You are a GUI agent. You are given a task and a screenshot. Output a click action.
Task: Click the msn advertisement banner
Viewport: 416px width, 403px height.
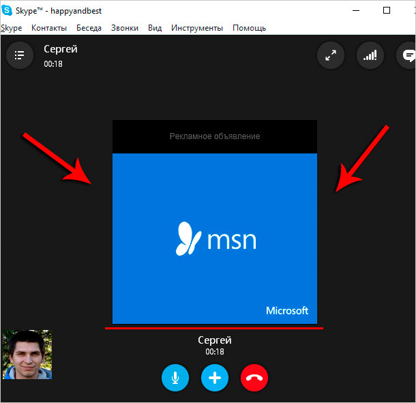[215, 238]
